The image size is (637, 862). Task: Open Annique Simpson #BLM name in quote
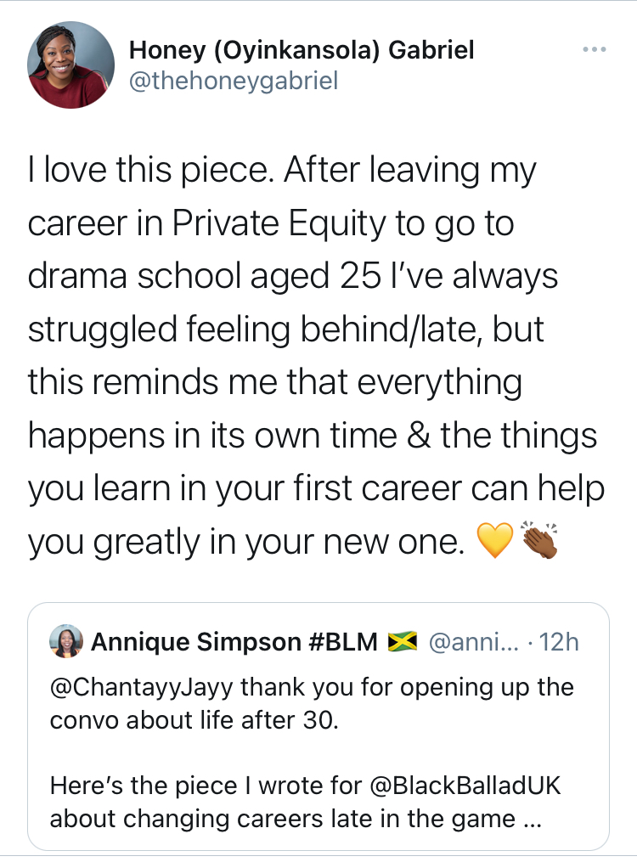click(x=234, y=642)
